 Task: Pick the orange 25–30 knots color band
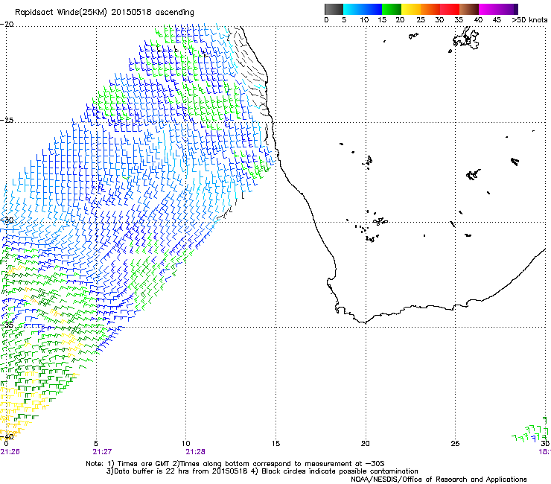coord(430,9)
